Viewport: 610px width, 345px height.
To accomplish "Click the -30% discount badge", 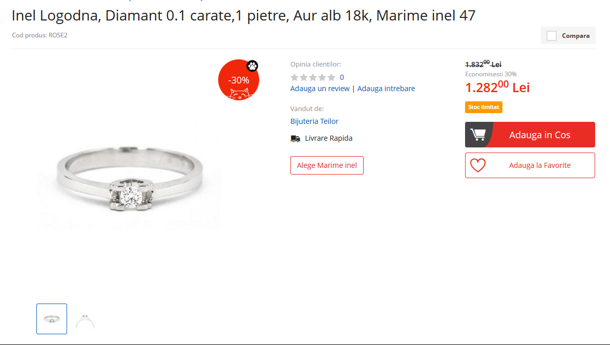I will click(x=239, y=80).
